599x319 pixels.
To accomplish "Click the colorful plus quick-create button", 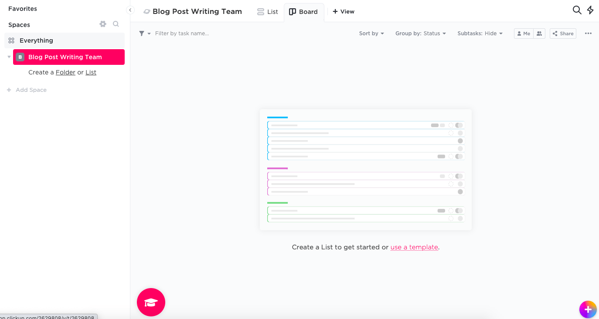I will (x=588, y=309).
